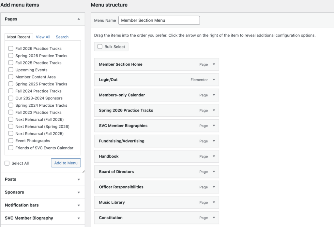The image size is (334, 227).
Task: Expand SVC Member Biographies item arrow
Action: point(214,126)
